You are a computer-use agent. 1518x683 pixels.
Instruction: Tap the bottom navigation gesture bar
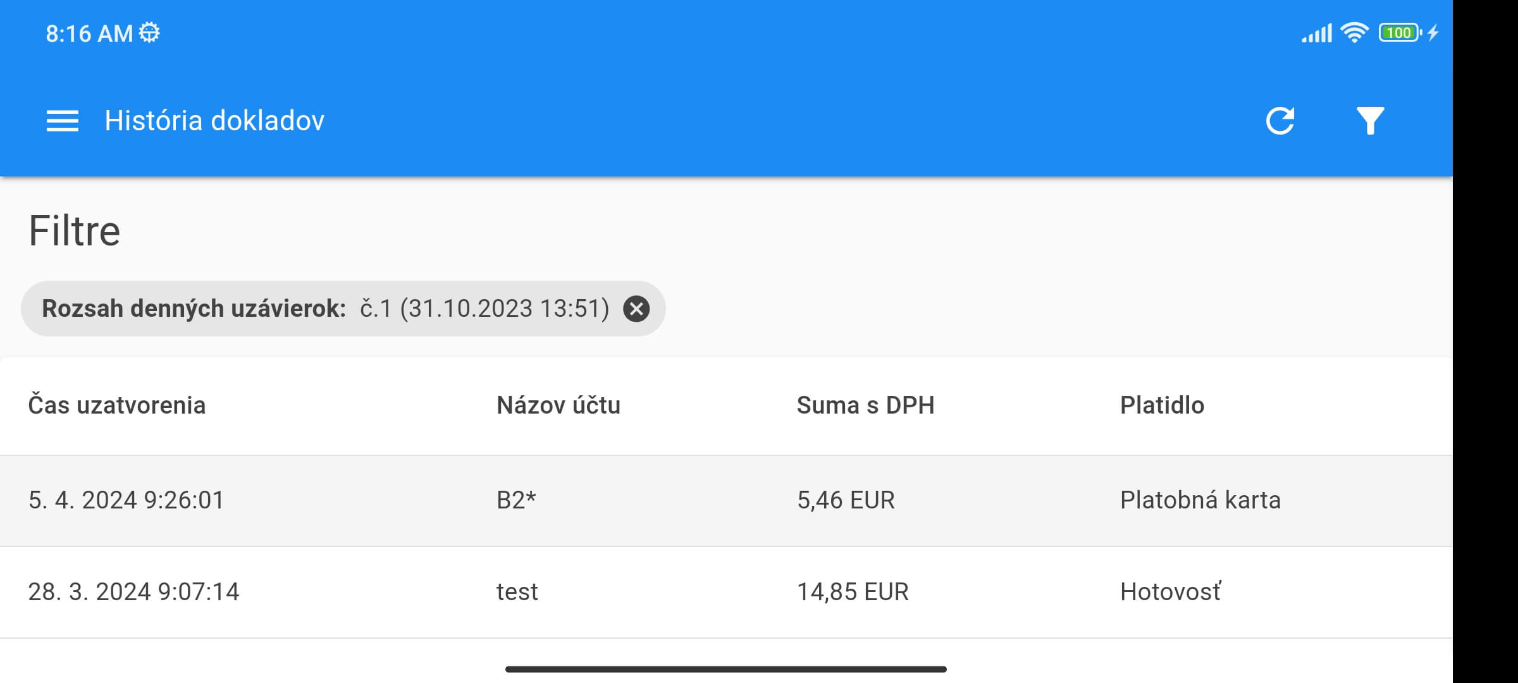click(726, 669)
